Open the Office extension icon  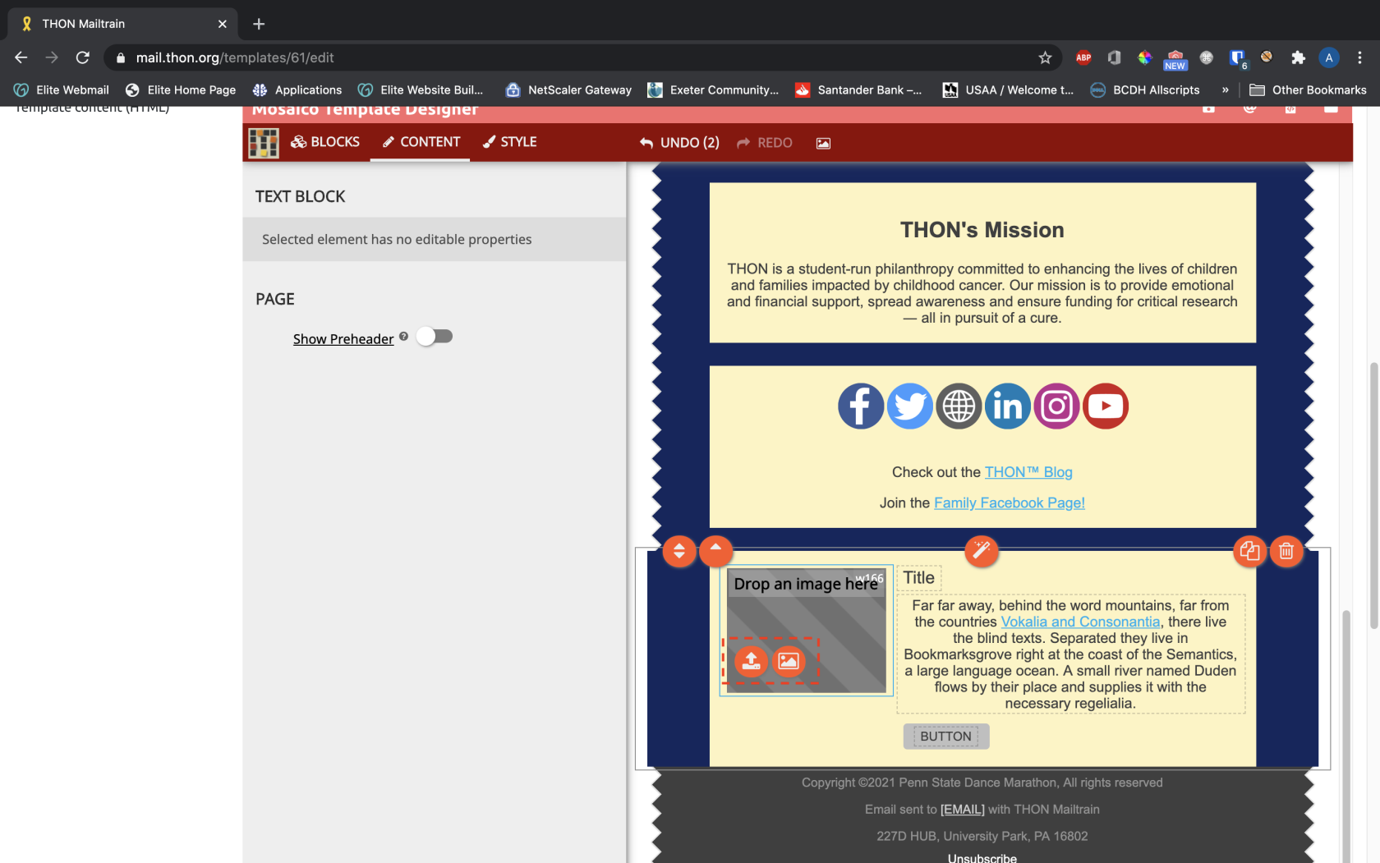click(1114, 57)
